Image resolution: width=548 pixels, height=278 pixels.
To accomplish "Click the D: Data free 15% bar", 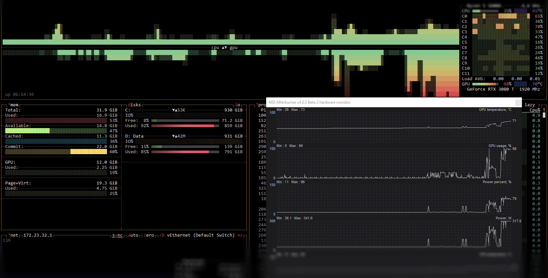I will (x=185, y=147).
